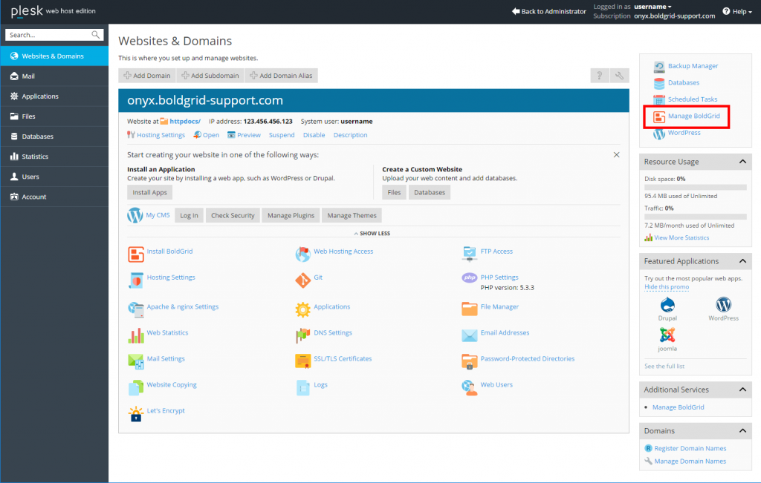Click the Backup Manager icon
Screen dimensions: 761x483
(x=659, y=67)
